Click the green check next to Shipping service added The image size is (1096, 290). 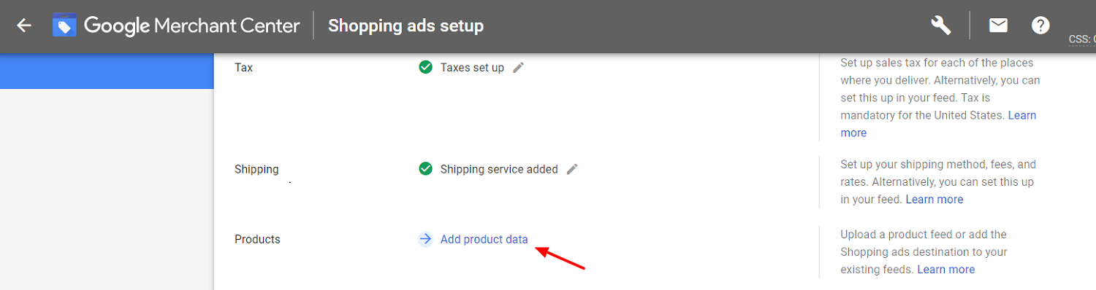coord(425,169)
